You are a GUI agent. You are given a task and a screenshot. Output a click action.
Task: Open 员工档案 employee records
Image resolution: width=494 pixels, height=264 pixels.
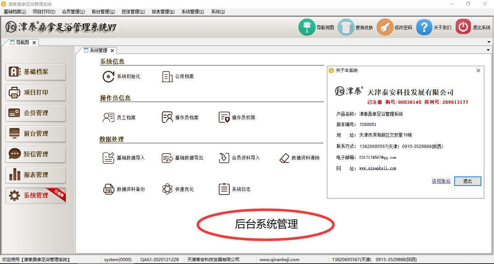108,118
